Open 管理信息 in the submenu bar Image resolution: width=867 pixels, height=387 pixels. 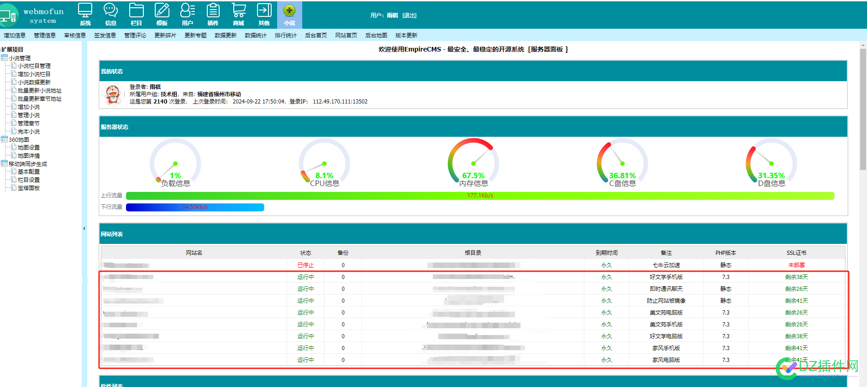click(45, 36)
